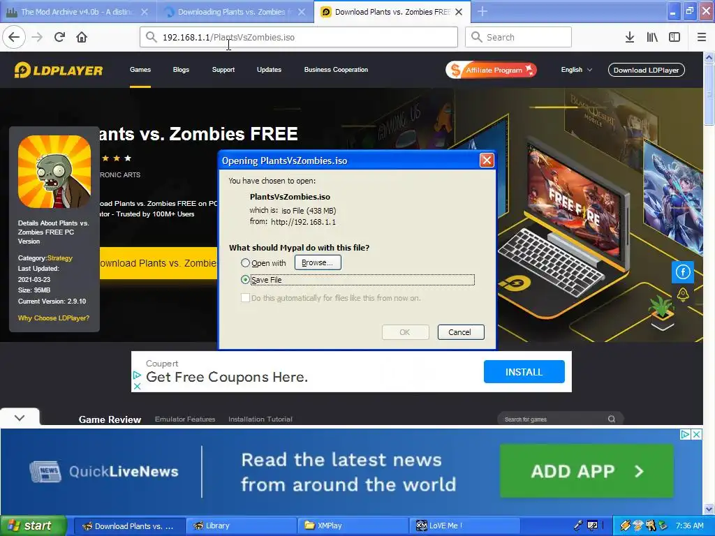The height and width of the screenshot is (536, 715).
Task: Open the Updates menu item
Action: [x=269, y=70]
